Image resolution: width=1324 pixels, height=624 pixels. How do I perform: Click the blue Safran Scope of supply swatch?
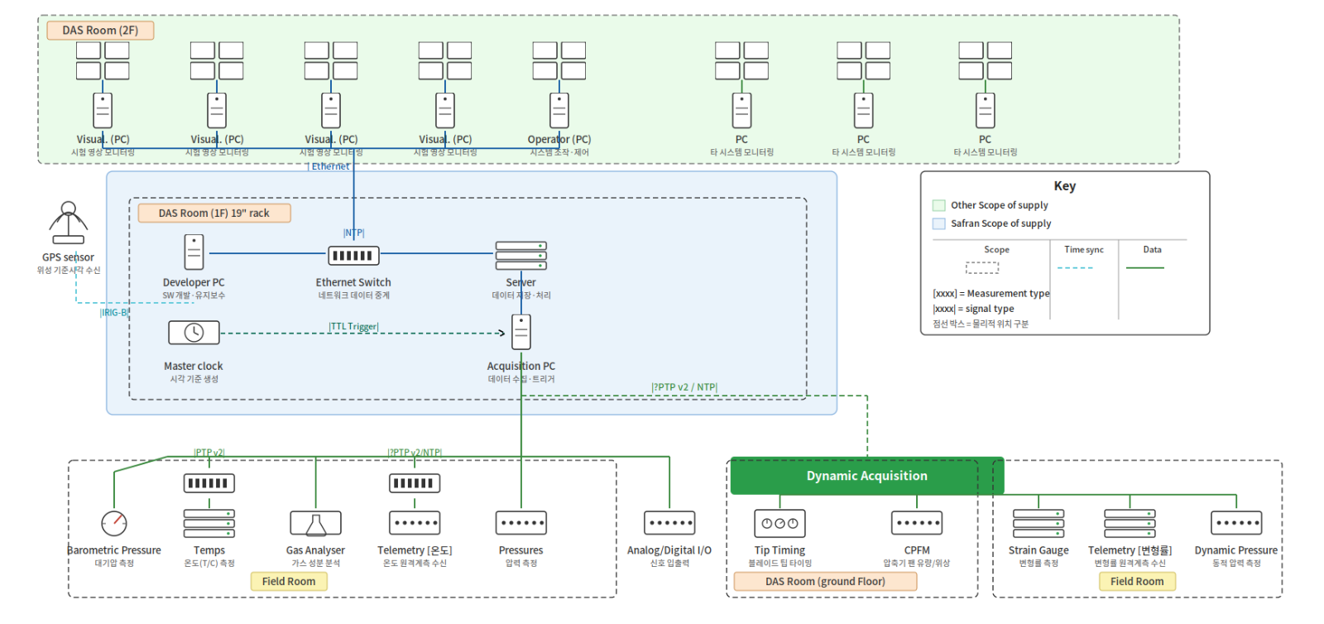939,223
